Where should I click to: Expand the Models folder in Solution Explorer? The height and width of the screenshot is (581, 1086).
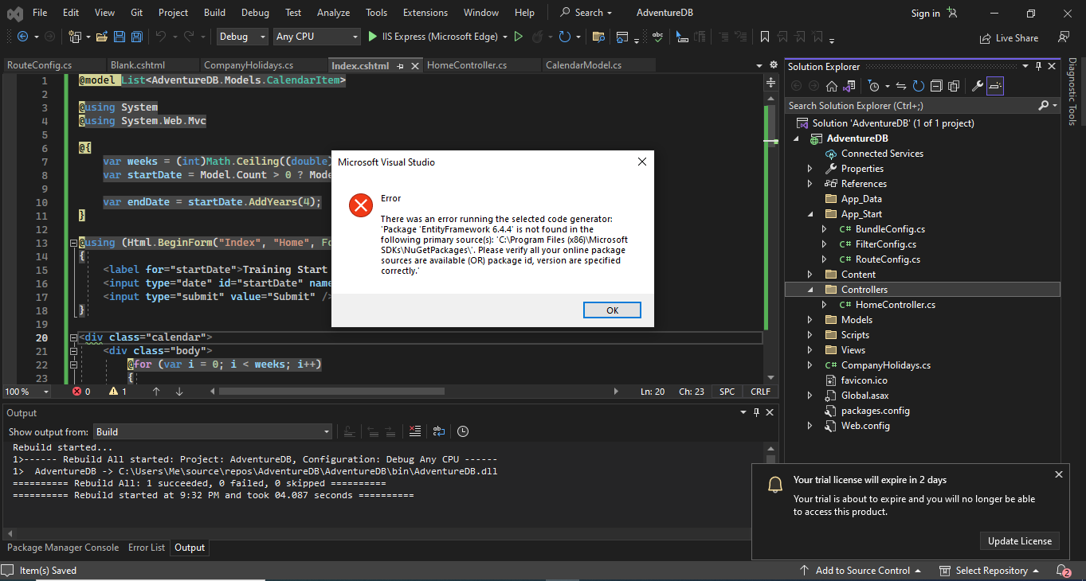[810, 320]
